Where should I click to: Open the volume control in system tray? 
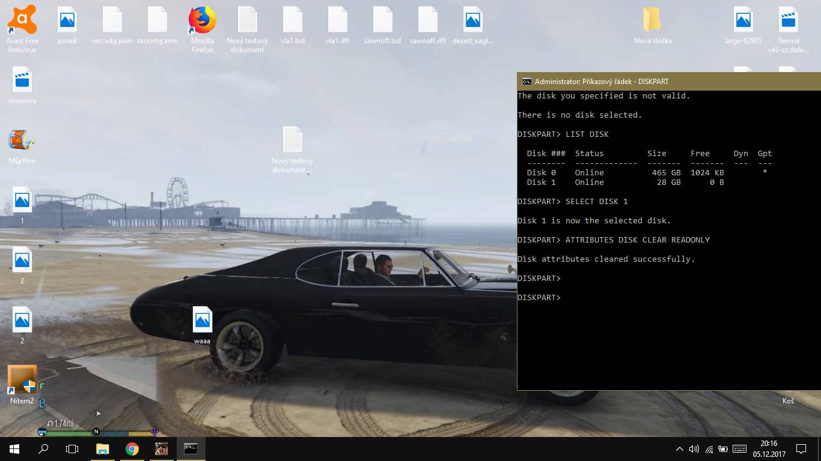pyautogui.click(x=694, y=449)
